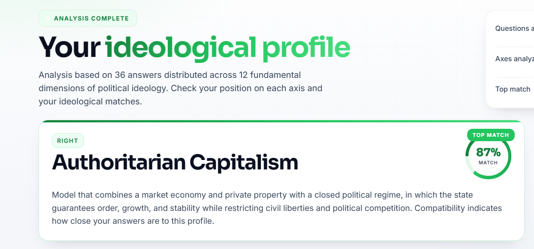
Task: Select the green TOP MATCH badge
Action: coord(491,135)
